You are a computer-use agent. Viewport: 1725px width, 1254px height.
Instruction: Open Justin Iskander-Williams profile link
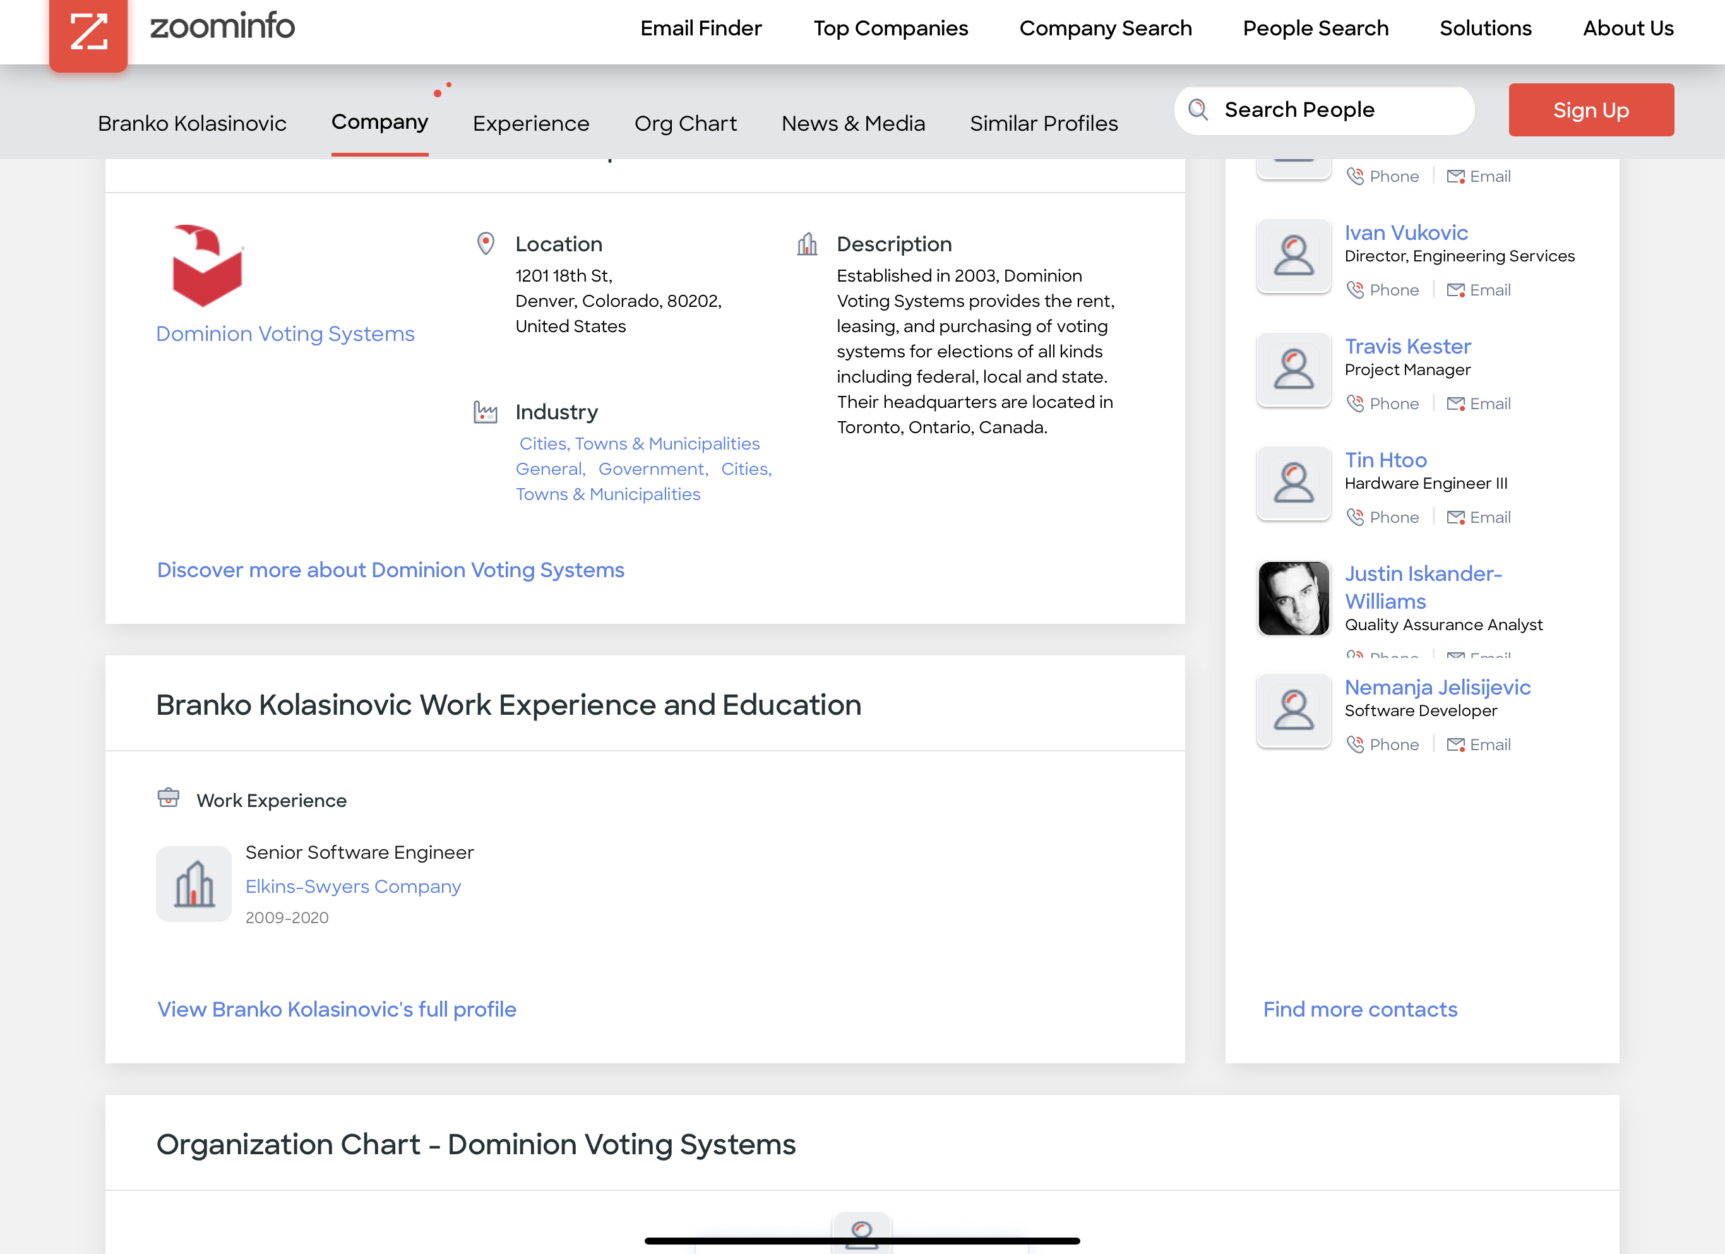click(x=1423, y=587)
